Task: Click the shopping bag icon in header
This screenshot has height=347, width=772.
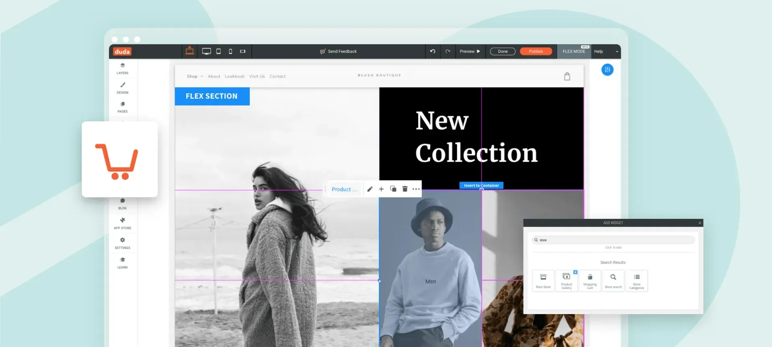Action: [x=567, y=76]
